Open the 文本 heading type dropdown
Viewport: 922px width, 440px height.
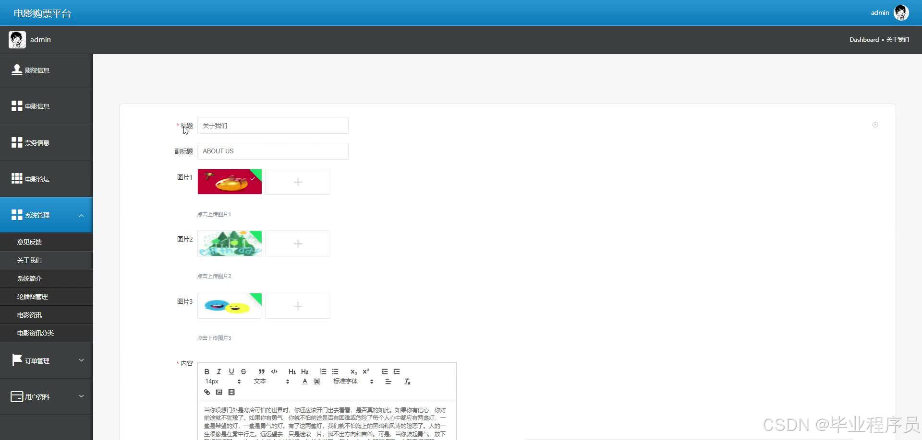coord(271,382)
